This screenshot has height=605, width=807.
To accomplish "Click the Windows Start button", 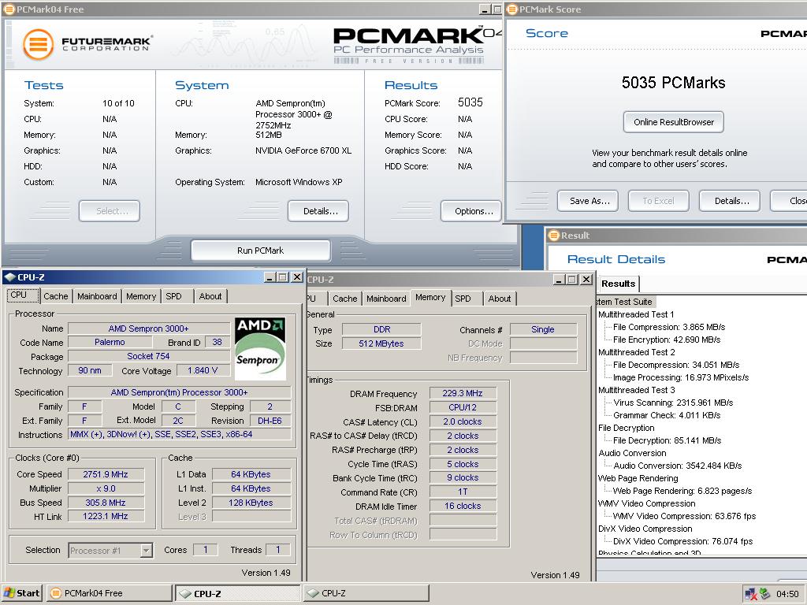I will click(21, 593).
